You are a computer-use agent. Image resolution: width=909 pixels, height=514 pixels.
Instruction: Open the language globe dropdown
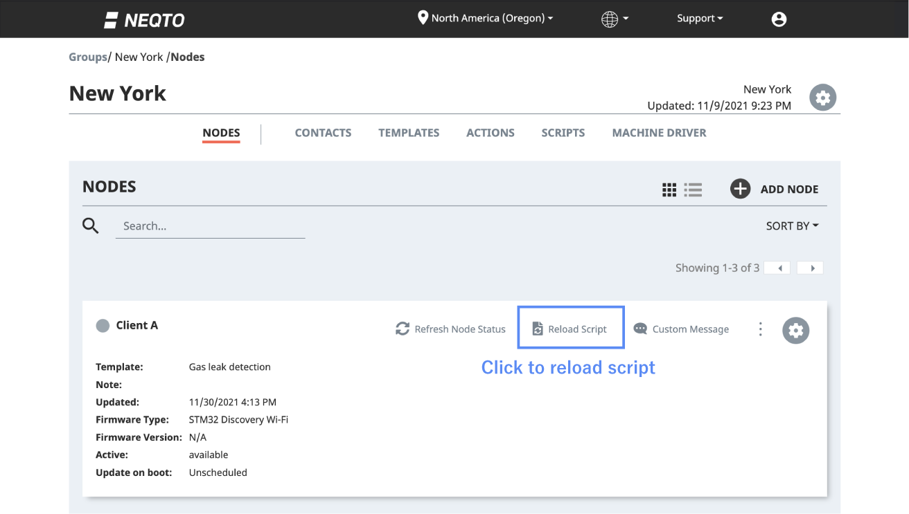pos(614,19)
